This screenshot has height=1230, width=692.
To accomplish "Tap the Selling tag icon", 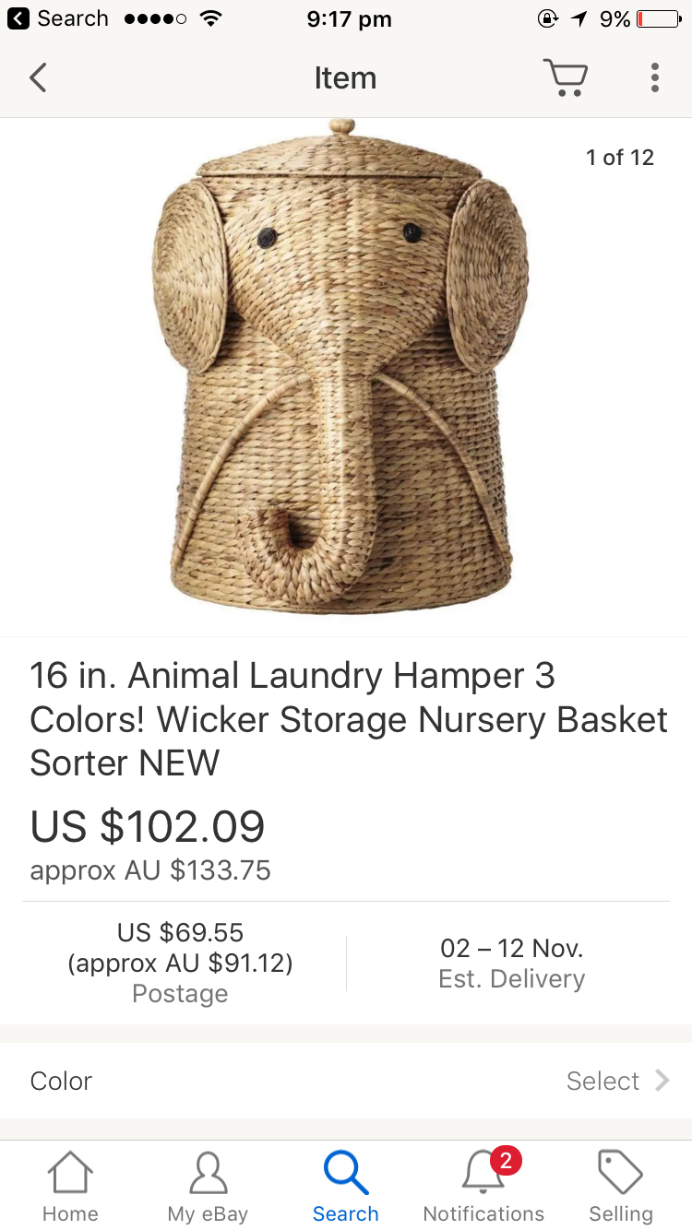I will pos(620,1173).
